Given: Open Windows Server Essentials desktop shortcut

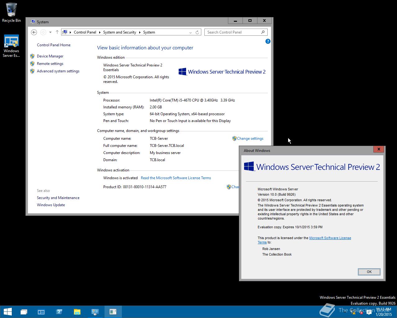Looking at the screenshot, I should click(11, 46).
